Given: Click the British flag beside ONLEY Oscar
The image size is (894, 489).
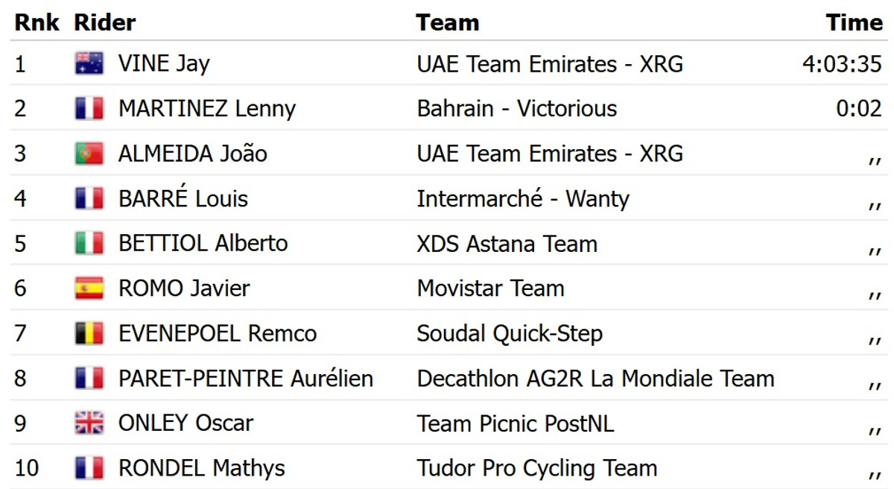Looking at the screenshot, I should (89, 423).
